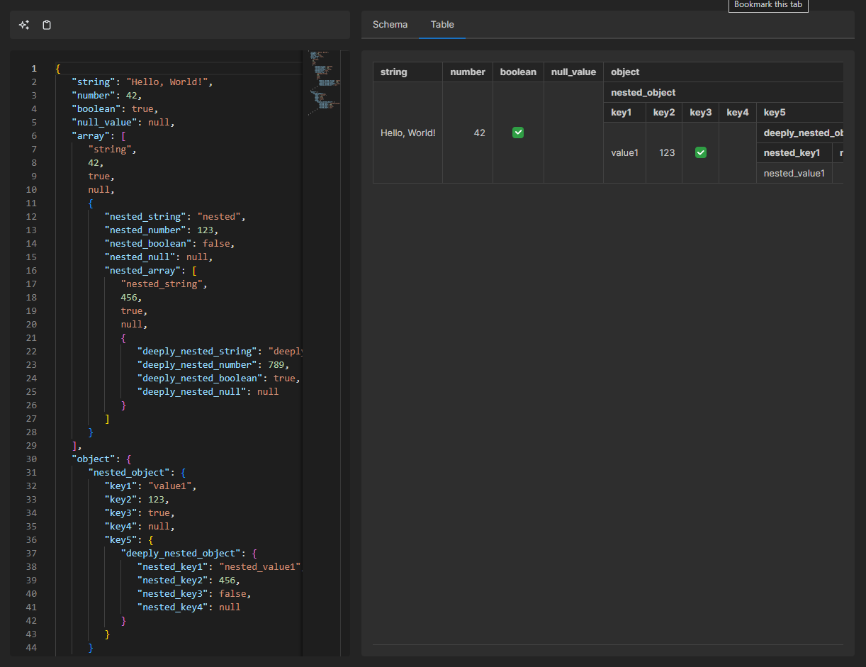Click the clipboard paste icon
The height and width of the screenshot is (667, 866).
coord(47,25)
